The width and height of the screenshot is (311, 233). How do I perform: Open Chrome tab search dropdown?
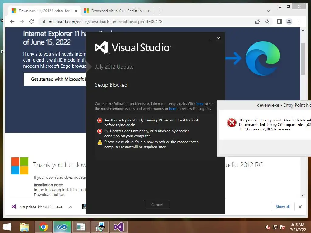[x=269, y=11]
